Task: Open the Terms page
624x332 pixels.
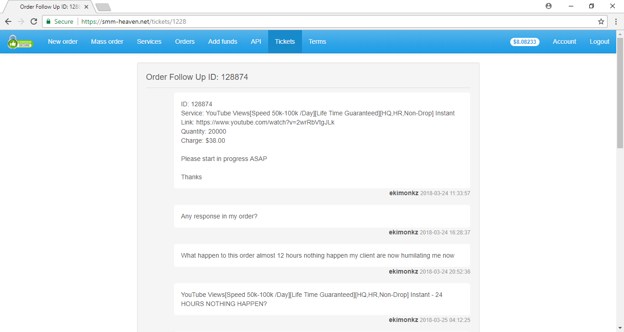Action: (x=317, y=41)
